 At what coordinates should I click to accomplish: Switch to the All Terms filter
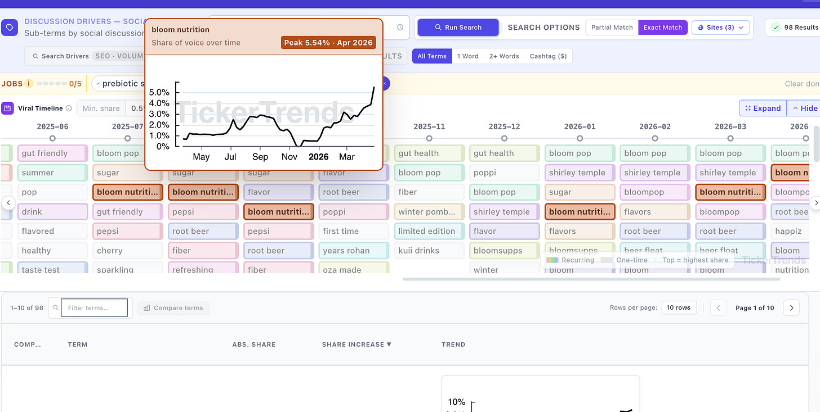[x=432, y=56]
